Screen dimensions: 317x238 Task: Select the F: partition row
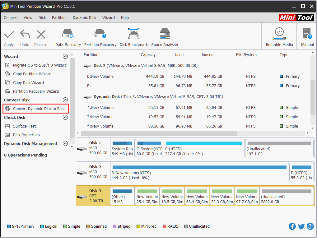point(196,86)
